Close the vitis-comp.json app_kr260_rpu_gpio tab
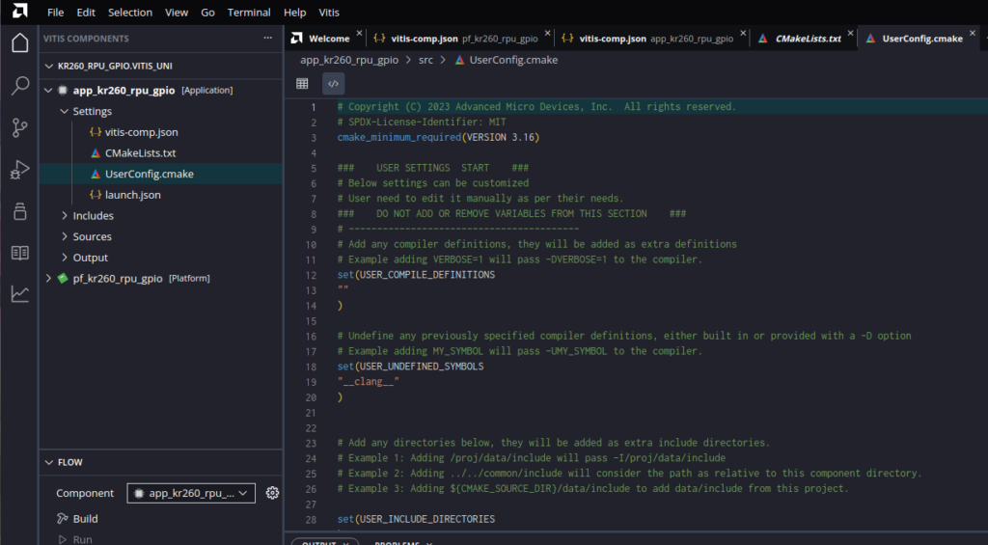Image resolution: width=988 pixels, height=545 pixels. 743,33
